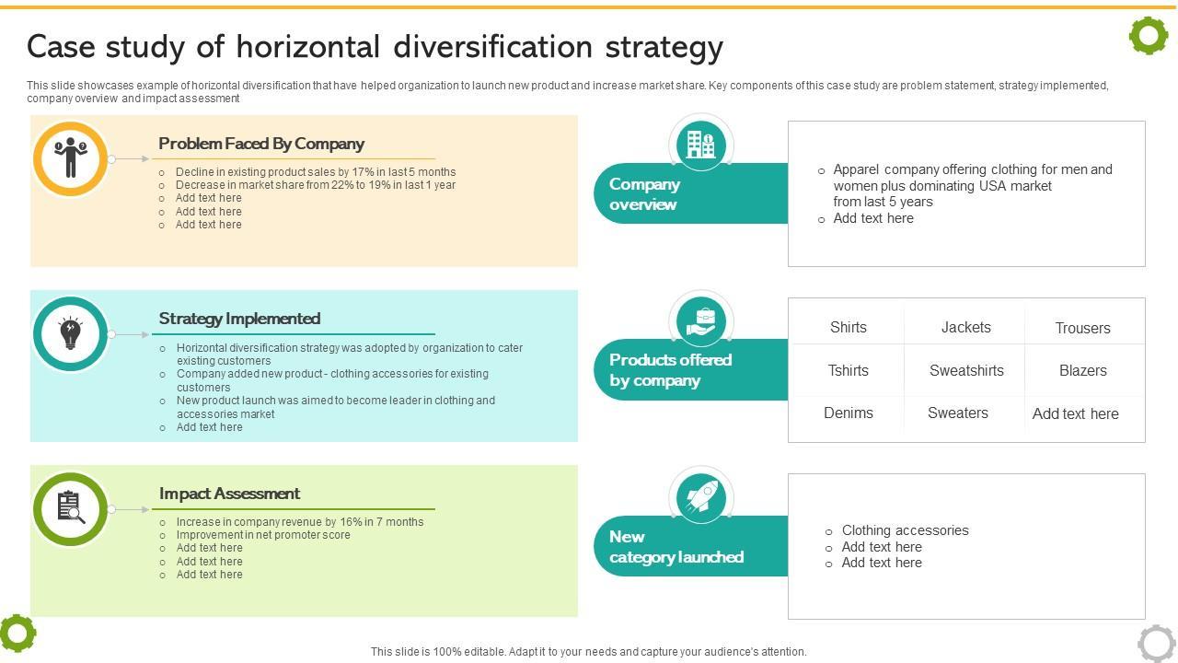Click the person icon beside Problem Faced By Company
The height and width of the screenshot is (663, 1178).
[70, 158]
